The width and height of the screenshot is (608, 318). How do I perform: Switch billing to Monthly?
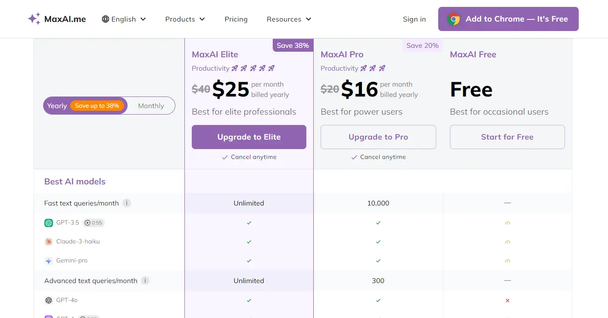[151, 106]
